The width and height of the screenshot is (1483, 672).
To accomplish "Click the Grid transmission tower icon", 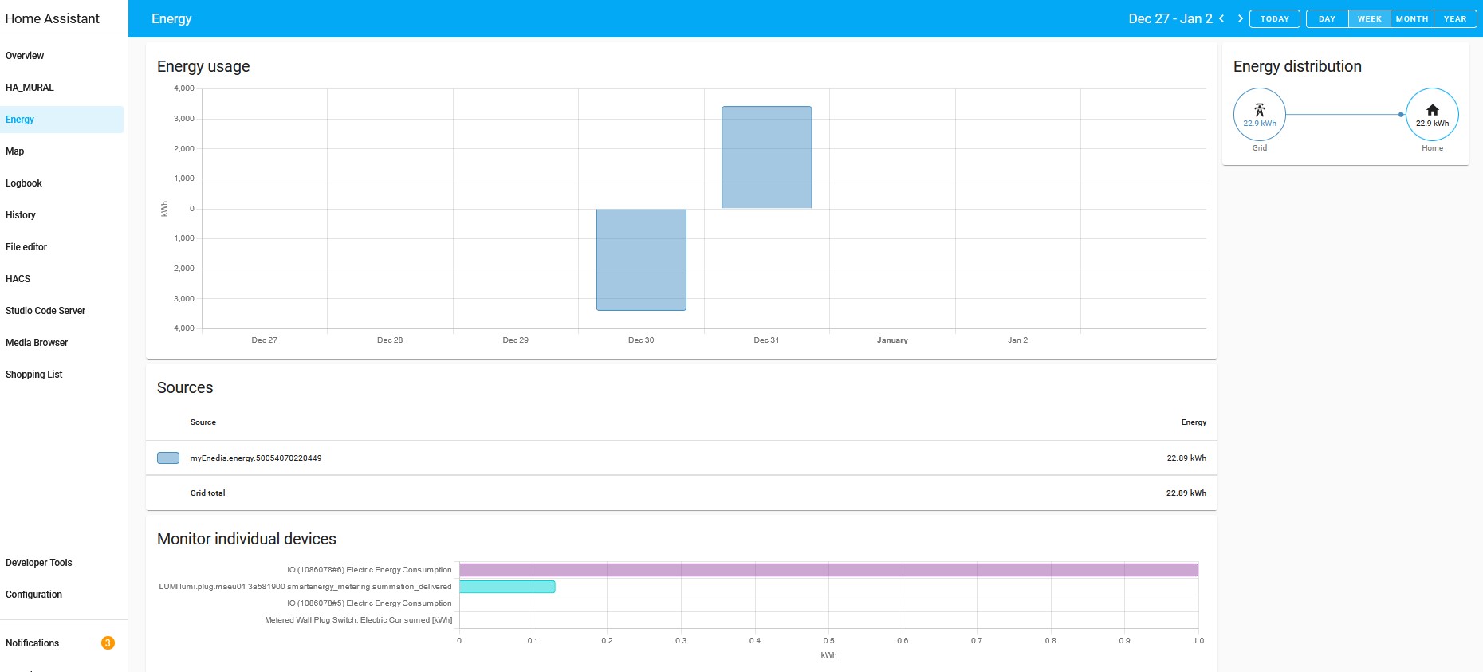I will [x=1260, y=110].
